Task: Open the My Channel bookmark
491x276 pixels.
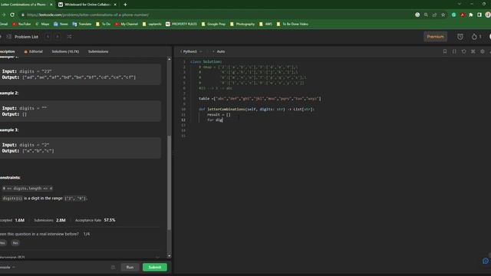Action: tap(126, 24)
